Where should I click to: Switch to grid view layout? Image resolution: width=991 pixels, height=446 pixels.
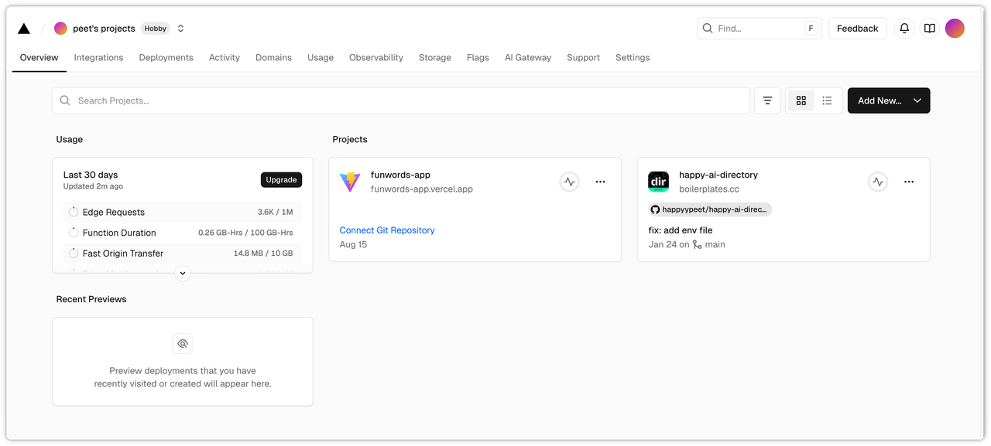801,100
